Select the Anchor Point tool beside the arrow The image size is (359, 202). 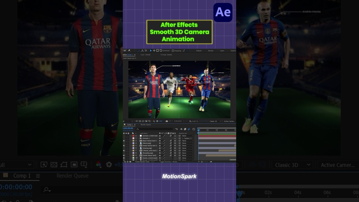click(154, 51)
